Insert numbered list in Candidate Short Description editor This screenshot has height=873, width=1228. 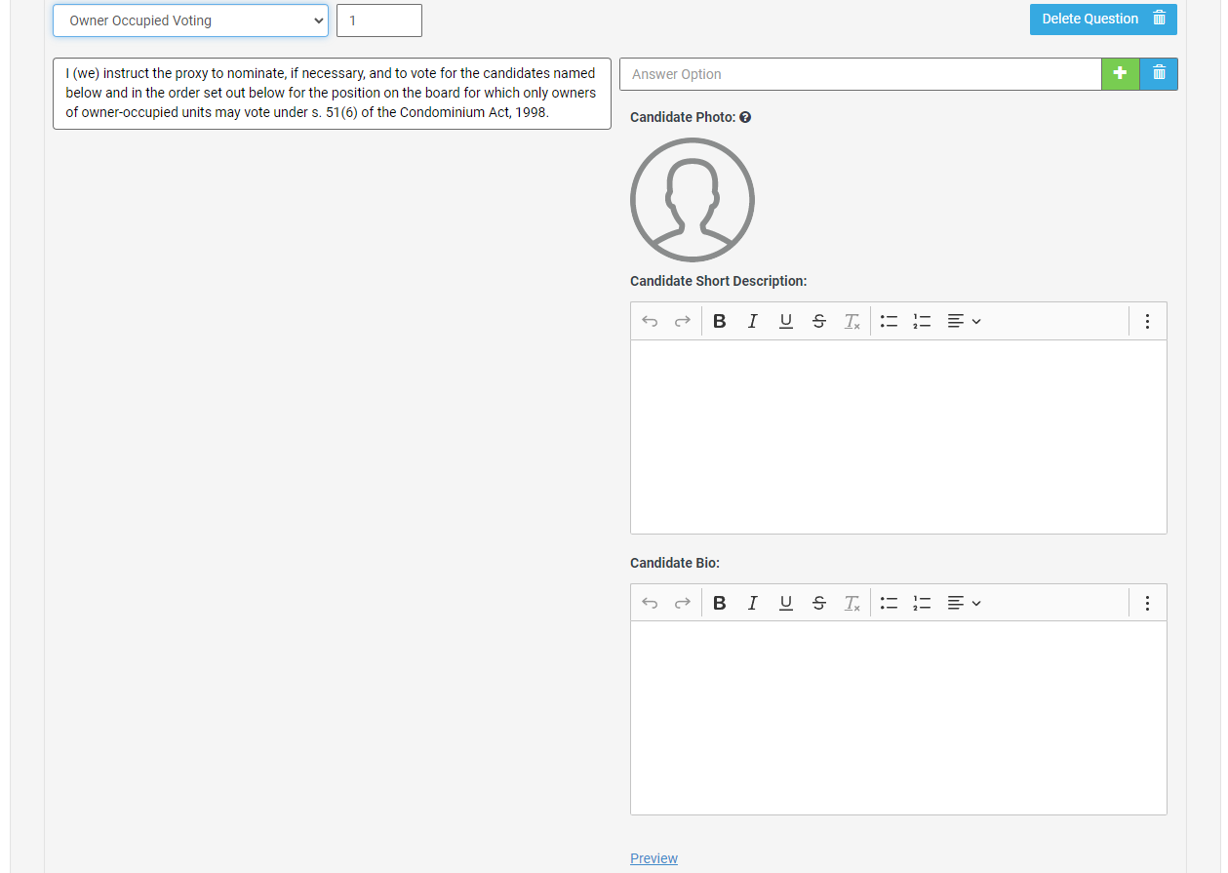922,321
